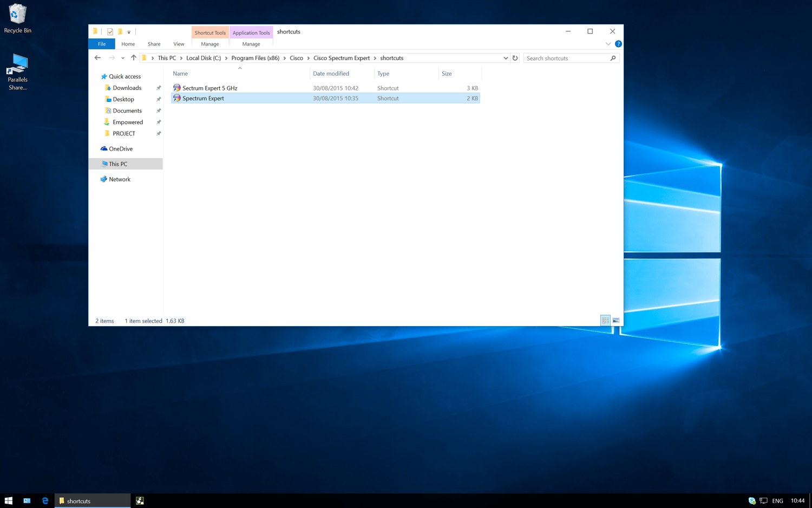
Task: Expand chevron after Local Disk (C:) breadcrumb
Action: pyautogui.click(x=226, y=58)
